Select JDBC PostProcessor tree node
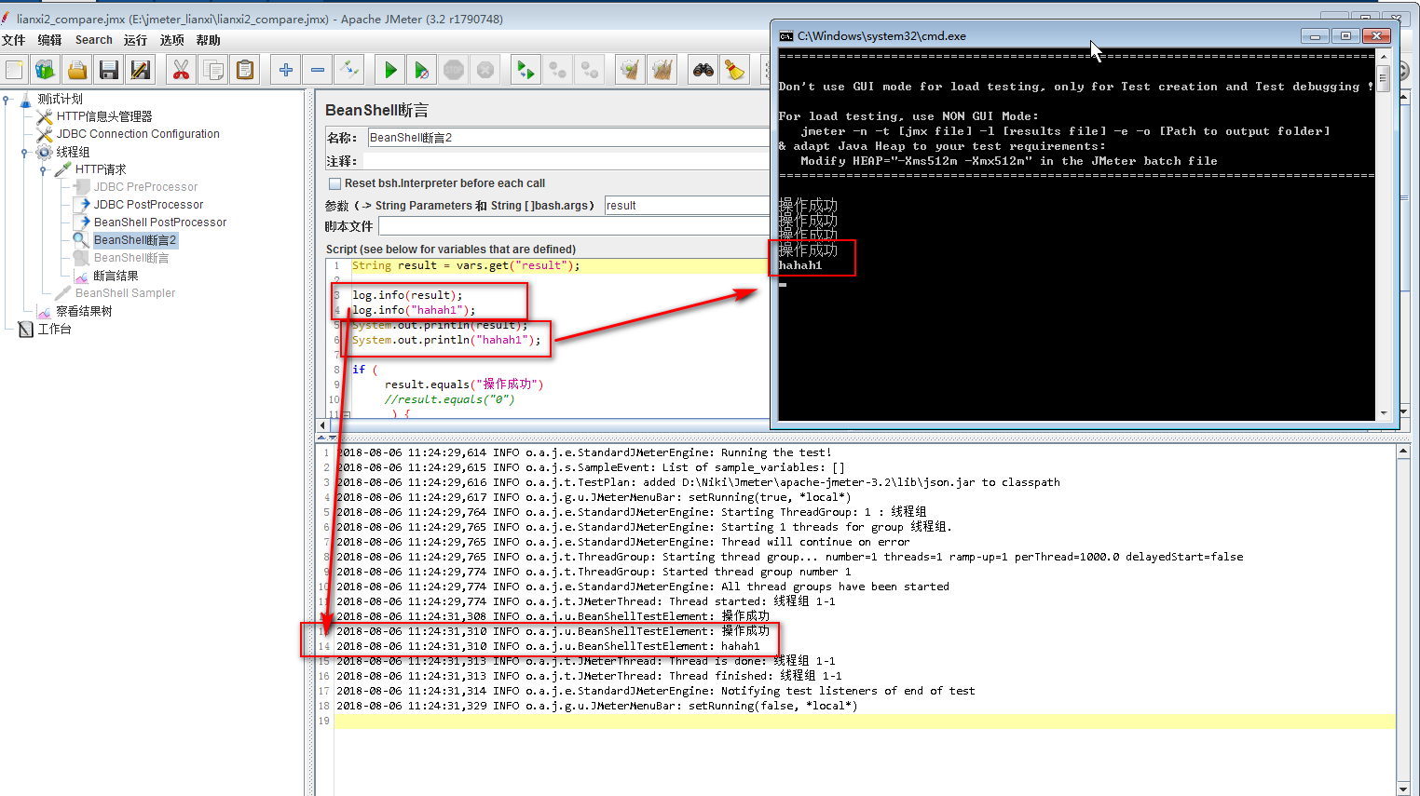 pyautogui.click(x=148, y=205)
